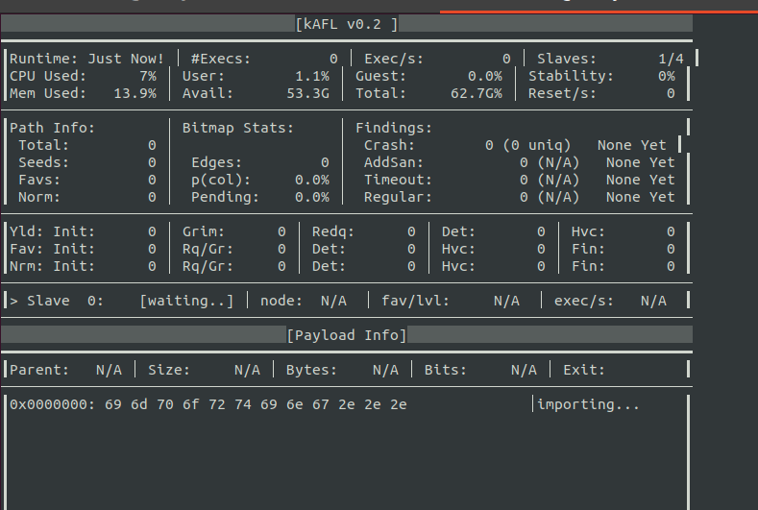Click the p(col) 0.0% value

312,180
